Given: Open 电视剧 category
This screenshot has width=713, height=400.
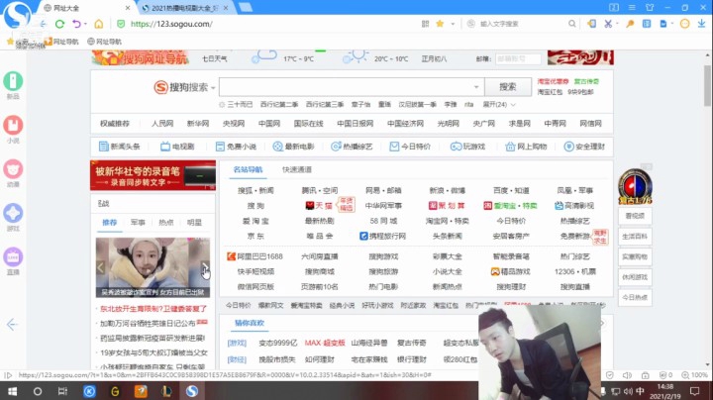Looking at the screenshot, I should point(177,147).
